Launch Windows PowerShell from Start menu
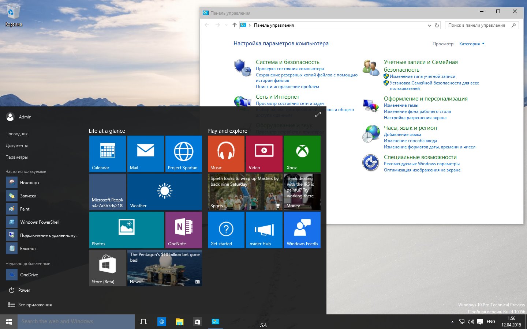The width and height of the screenshot is (527, 329). (x=43, y=222)
